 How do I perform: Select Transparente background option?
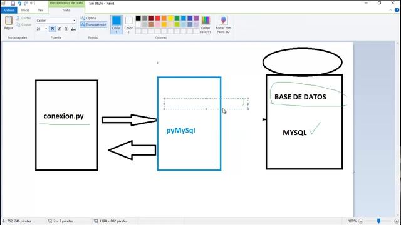(93, 25)
